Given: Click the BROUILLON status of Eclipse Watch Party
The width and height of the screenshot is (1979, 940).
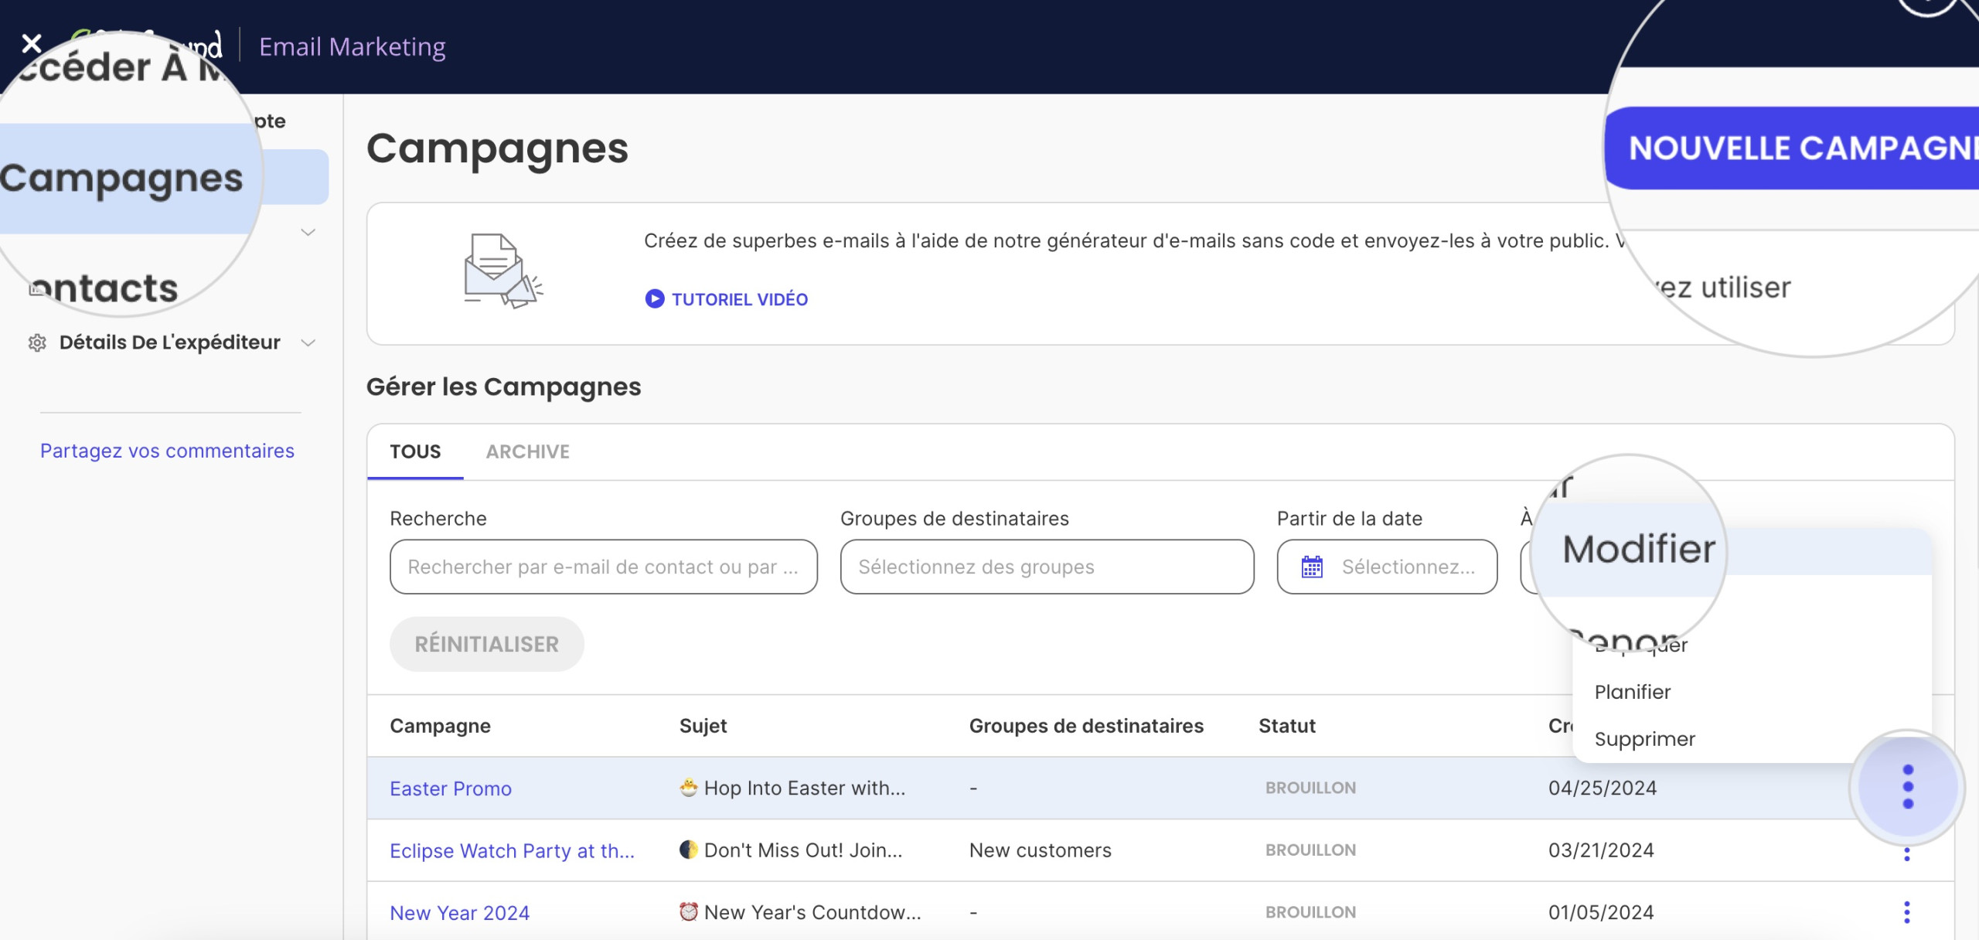Looking at the screenshot, I should tap(1310, 850).
